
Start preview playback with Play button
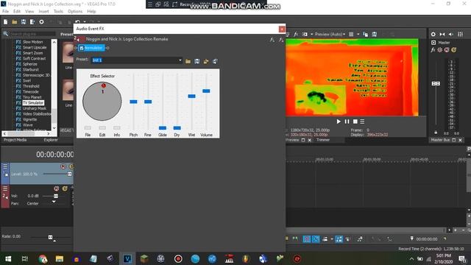point(339,121)
